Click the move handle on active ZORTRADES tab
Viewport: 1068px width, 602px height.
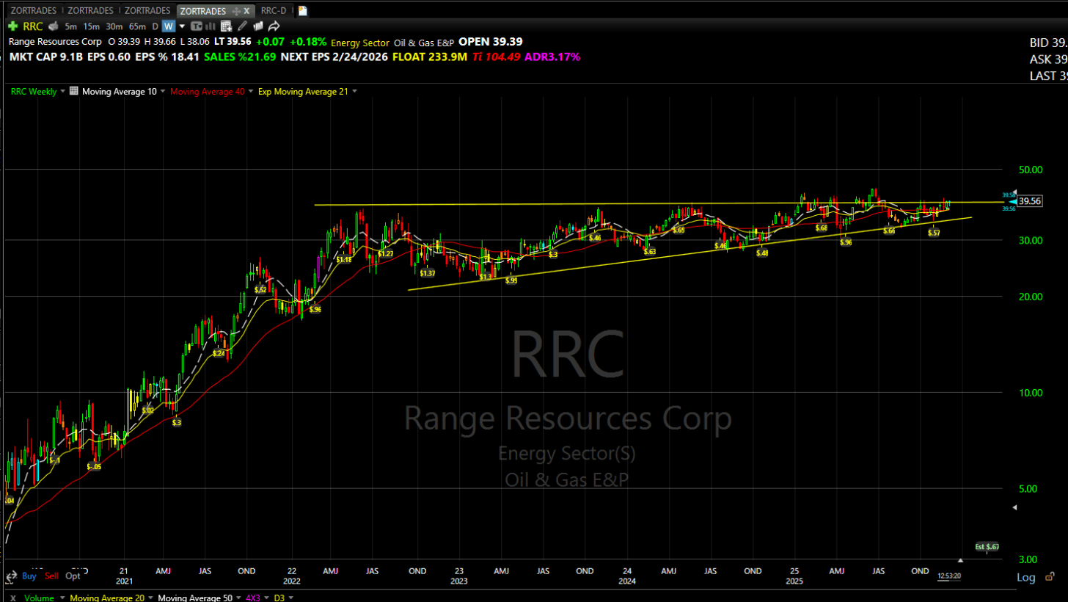tap(236, 11)
